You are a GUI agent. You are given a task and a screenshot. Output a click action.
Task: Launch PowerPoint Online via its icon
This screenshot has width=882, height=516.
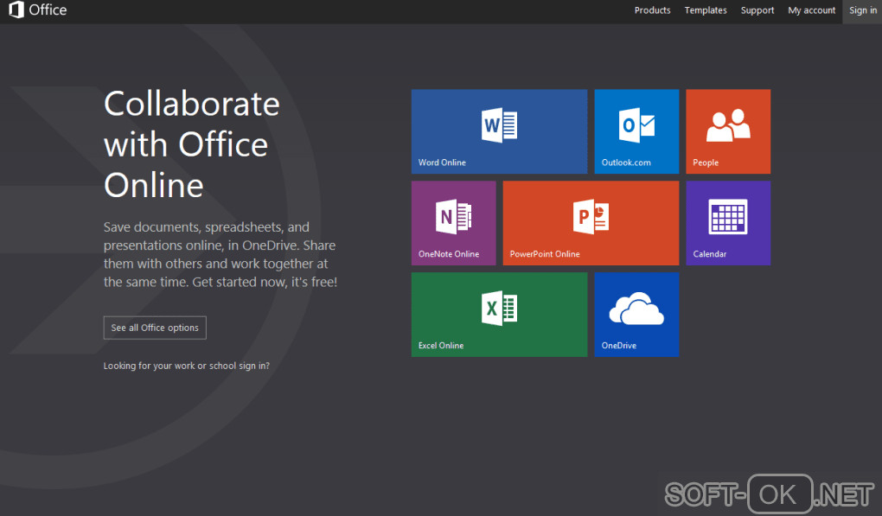coord(591,217)
